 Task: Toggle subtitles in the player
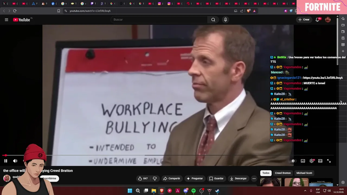(303, 161)
